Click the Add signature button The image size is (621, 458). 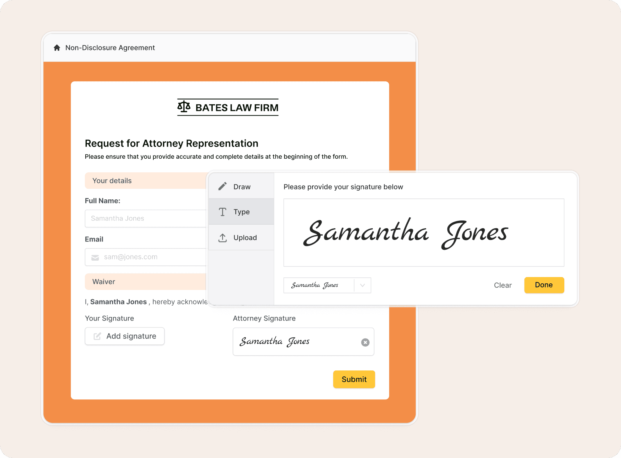[x=125, y=336]
